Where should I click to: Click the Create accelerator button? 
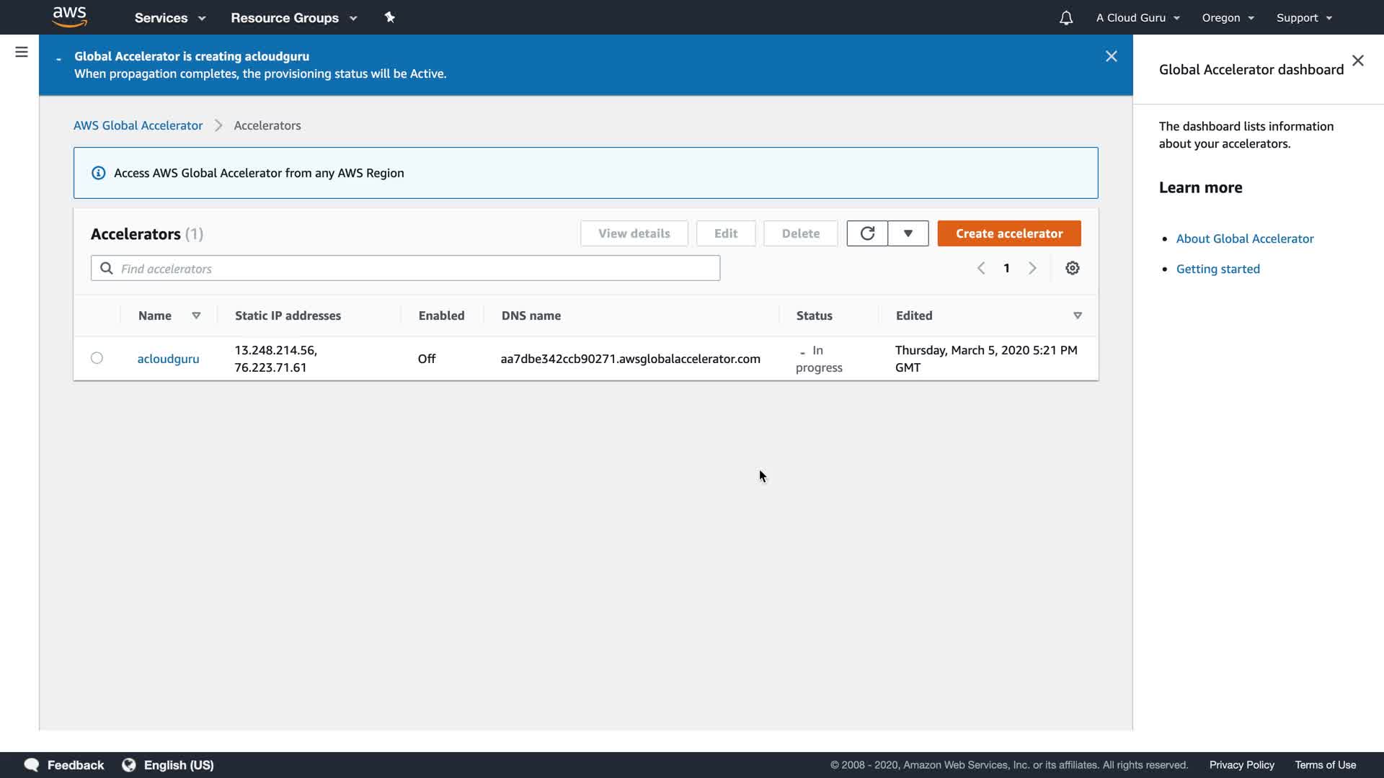[x=1009, y=233]
